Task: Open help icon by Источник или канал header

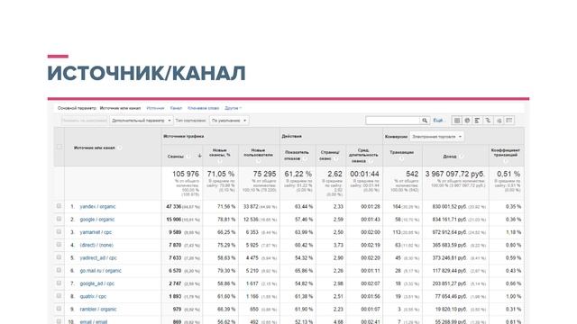Action: (x=120, y=148)
